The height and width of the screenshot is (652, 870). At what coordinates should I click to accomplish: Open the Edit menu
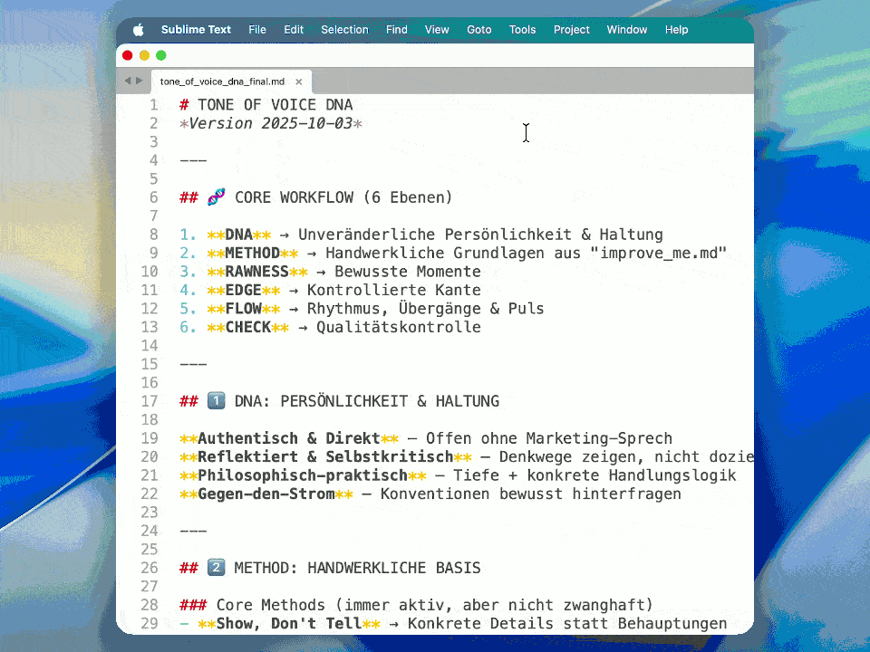[294, 30]
